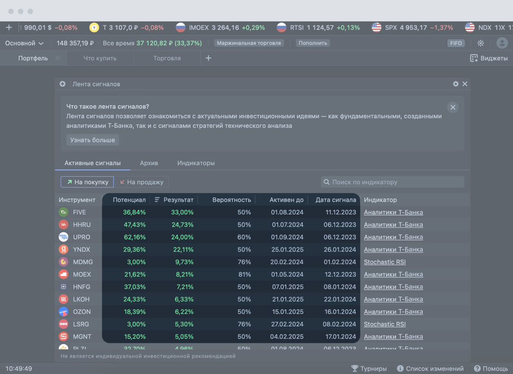513x374 pixels.
Task: Open Список изменений changelog
Action: pos(430,369)
